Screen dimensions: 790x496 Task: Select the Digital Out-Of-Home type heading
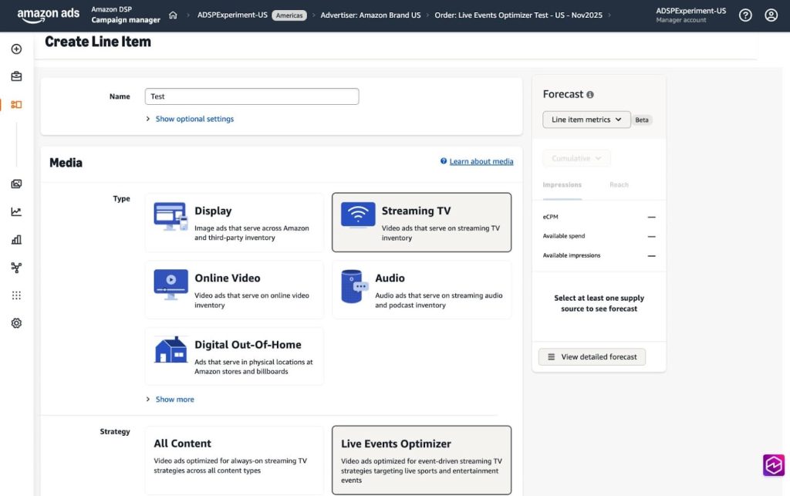pos(248,345)
